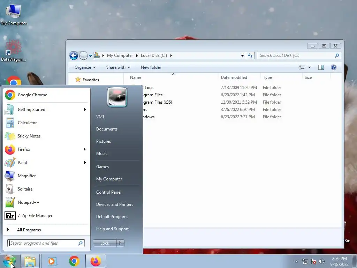Open Help and Support

pyautogui.click(x=112, y=229)
